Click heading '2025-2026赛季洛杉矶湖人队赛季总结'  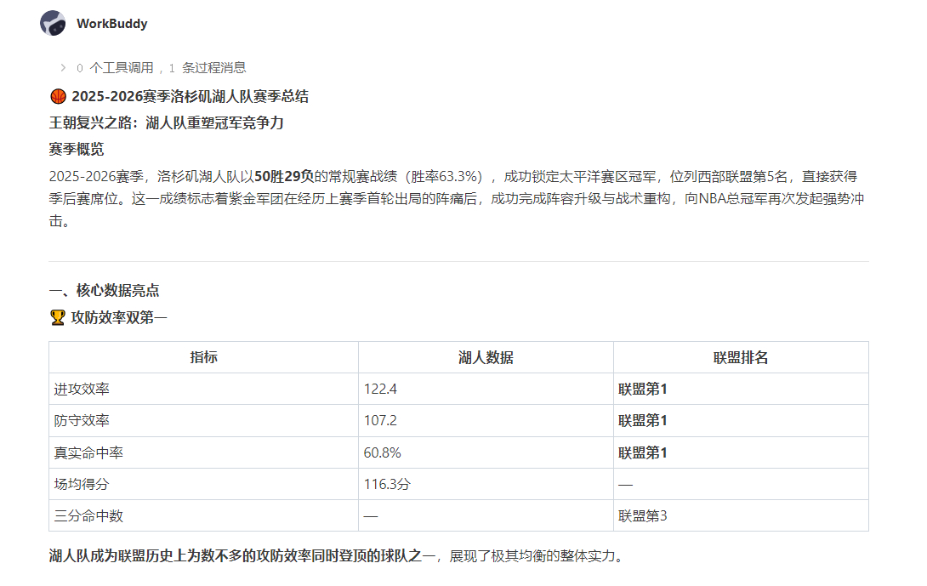[x=190, y=96]
